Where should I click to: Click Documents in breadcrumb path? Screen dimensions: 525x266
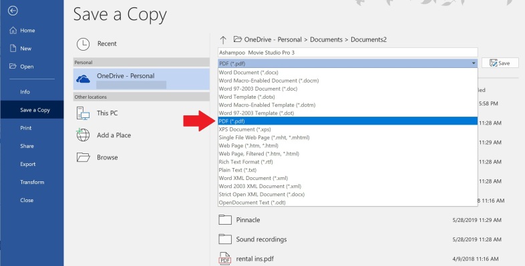click(x=326, y=39)
